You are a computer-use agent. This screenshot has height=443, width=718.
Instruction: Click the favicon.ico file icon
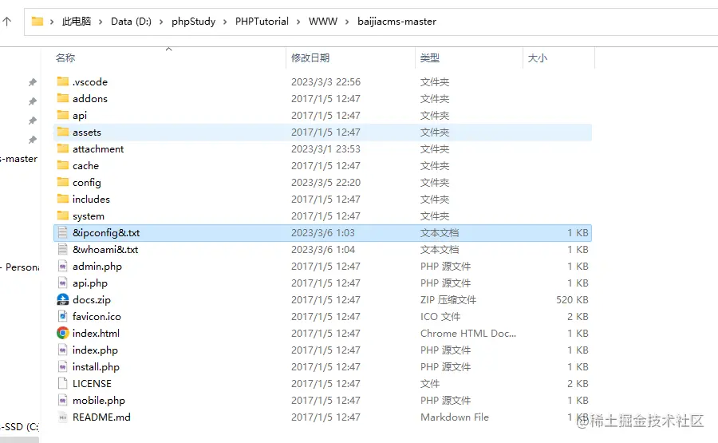click(x=63, y=316)
